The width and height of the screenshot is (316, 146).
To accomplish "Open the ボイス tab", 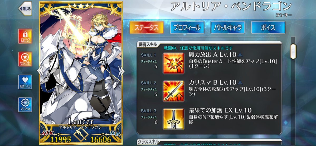I will pos(268,27).
